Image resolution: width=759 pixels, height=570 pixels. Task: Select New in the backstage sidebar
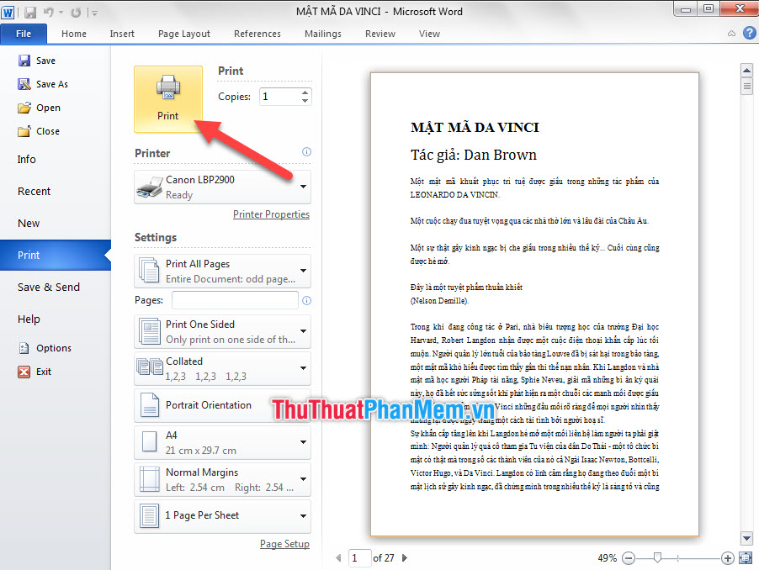point(29,223)
